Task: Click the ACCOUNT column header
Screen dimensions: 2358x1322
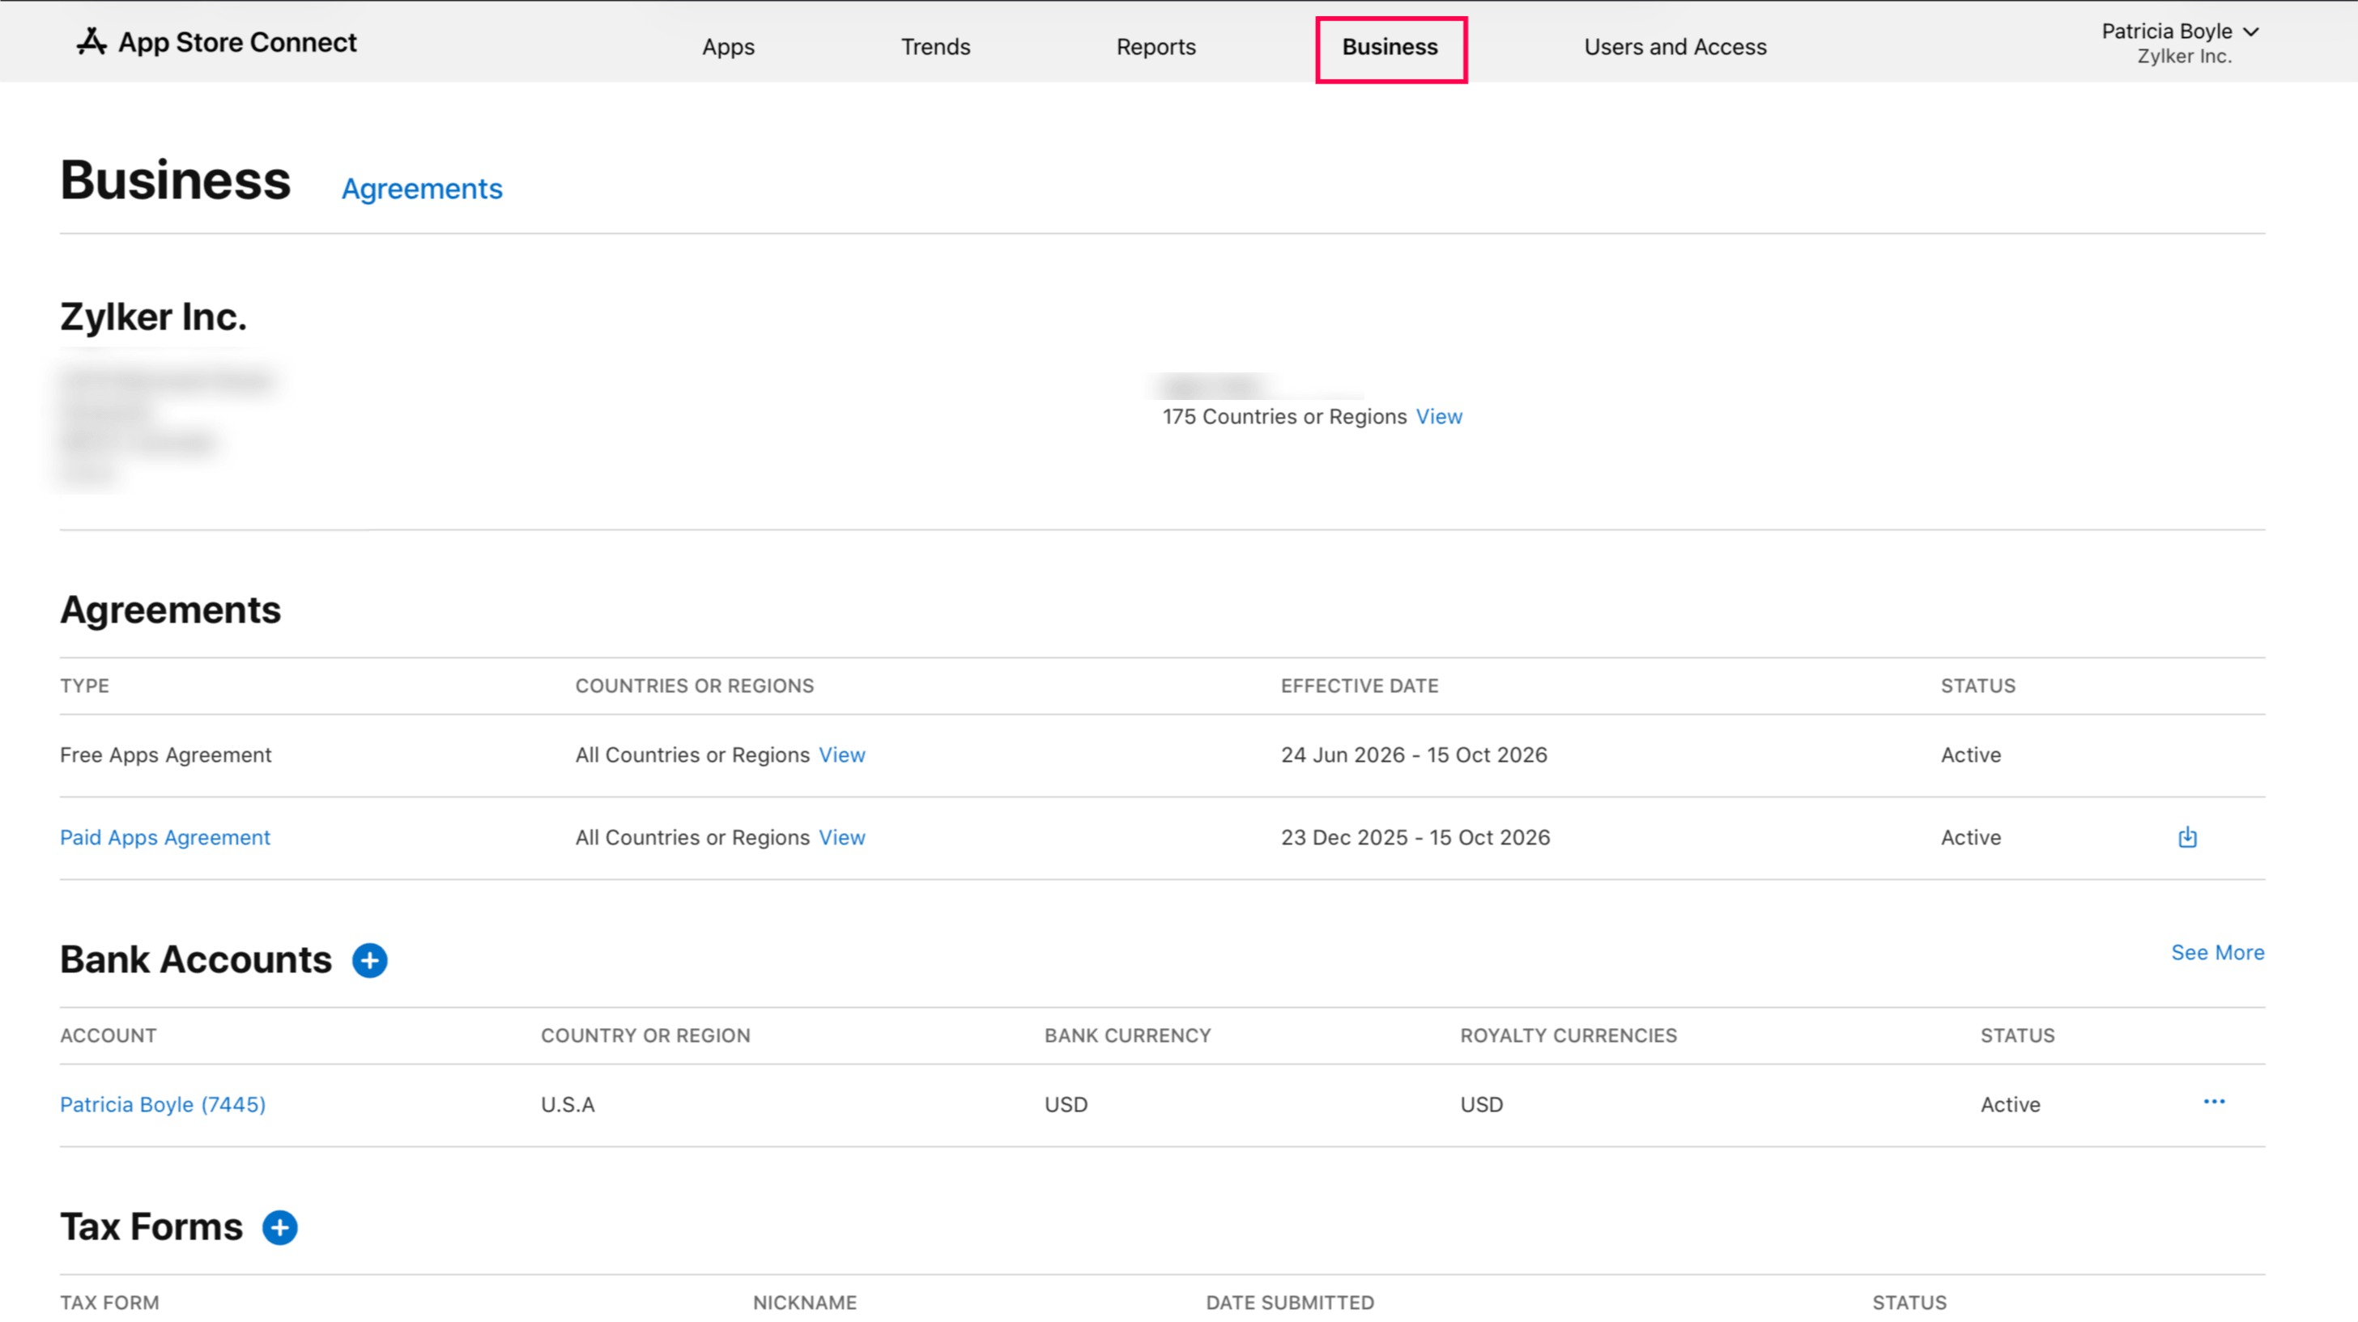Action: click(x=108, y=1035)
